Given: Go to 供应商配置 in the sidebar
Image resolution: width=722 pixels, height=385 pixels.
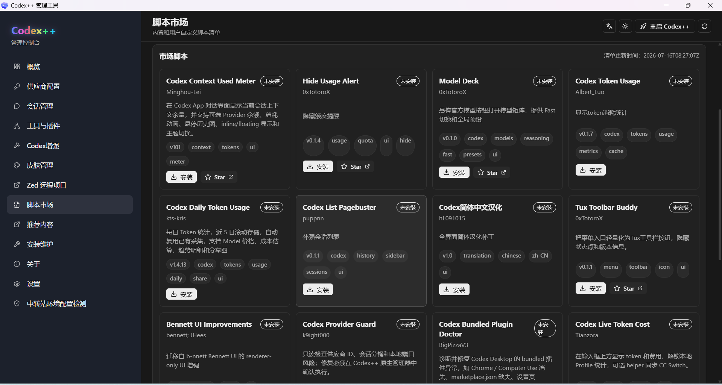Looking at the screenshot, I should [x=70, y=86].
